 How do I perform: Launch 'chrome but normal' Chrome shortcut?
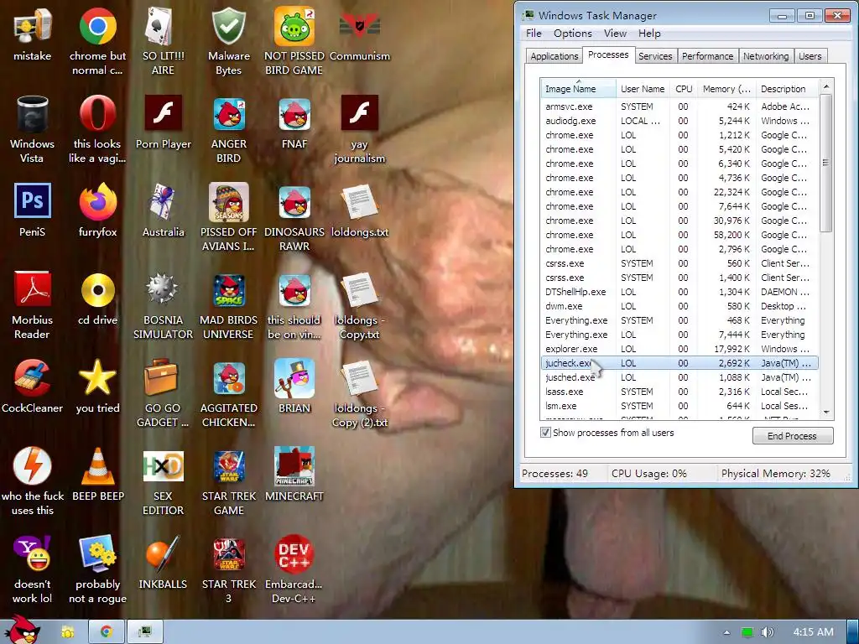(x=97, y=41)
